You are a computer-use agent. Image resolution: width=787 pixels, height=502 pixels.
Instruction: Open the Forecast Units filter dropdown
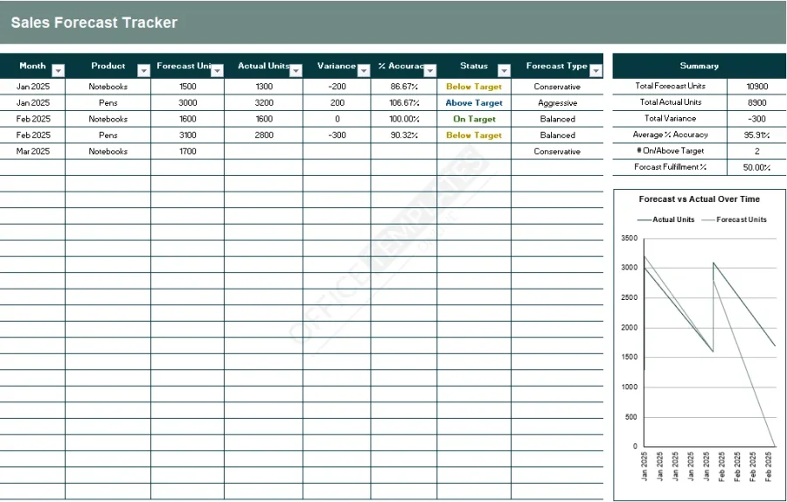coord(218,71)
